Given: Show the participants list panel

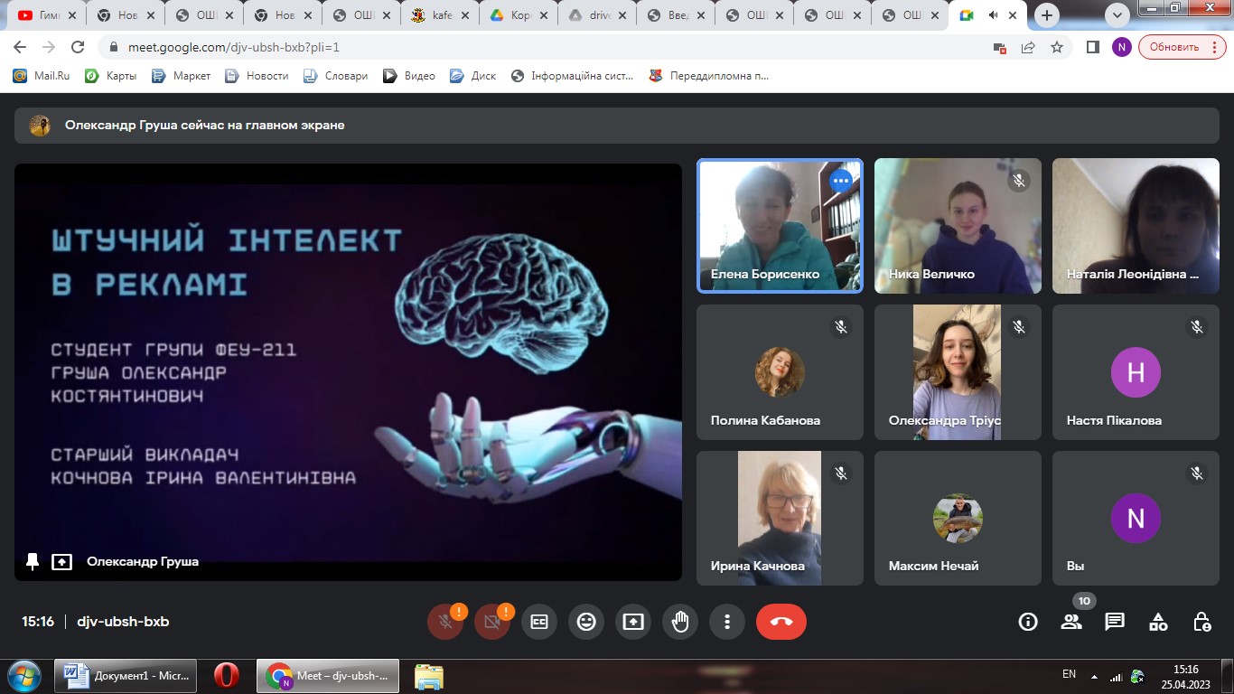Looking at the screenshot, I should point(1071,622).
